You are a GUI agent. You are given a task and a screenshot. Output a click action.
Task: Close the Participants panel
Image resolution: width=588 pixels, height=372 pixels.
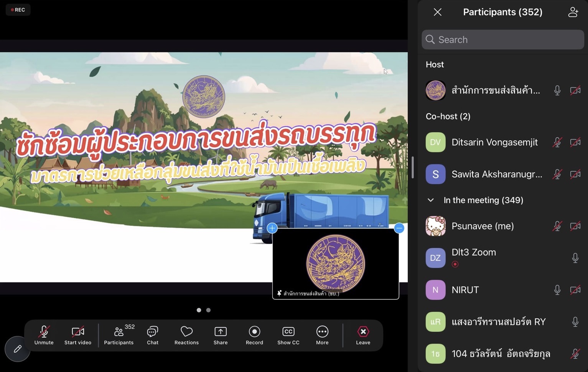[438, 12]
